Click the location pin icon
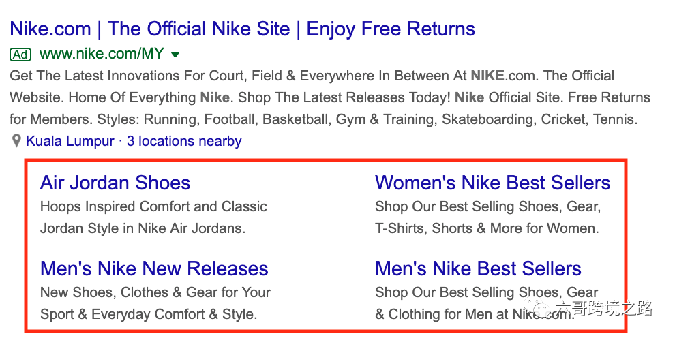Viewport: 675px width, 338px height. point(16,142)
